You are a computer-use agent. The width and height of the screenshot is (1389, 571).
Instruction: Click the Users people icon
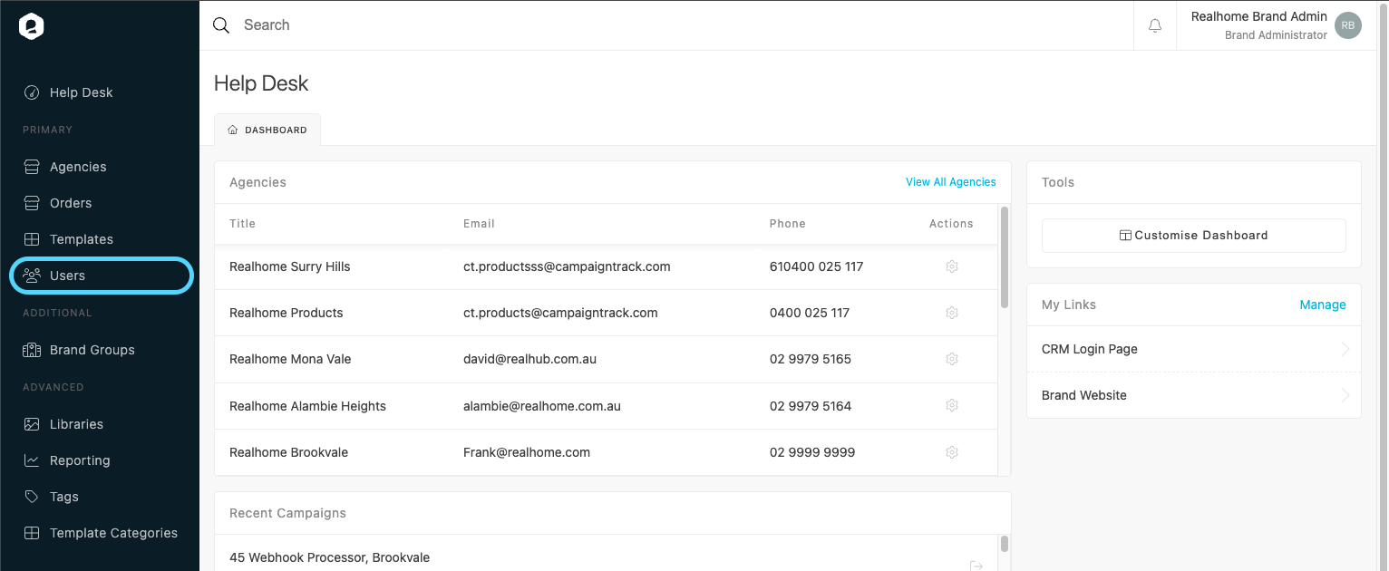(32, 276)
